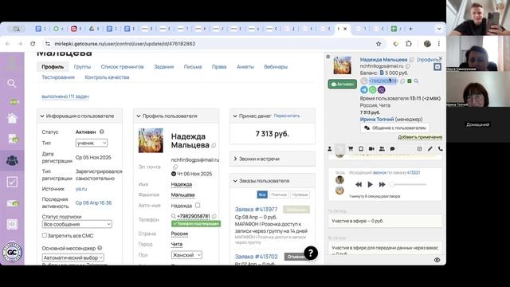Select the Все orders filter
510x287 pixels.
click(262, 195)
